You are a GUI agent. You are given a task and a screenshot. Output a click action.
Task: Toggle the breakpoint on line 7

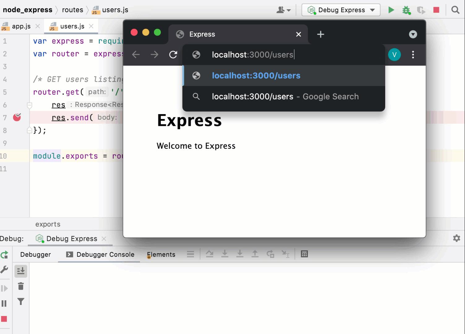tap(17, 118)
